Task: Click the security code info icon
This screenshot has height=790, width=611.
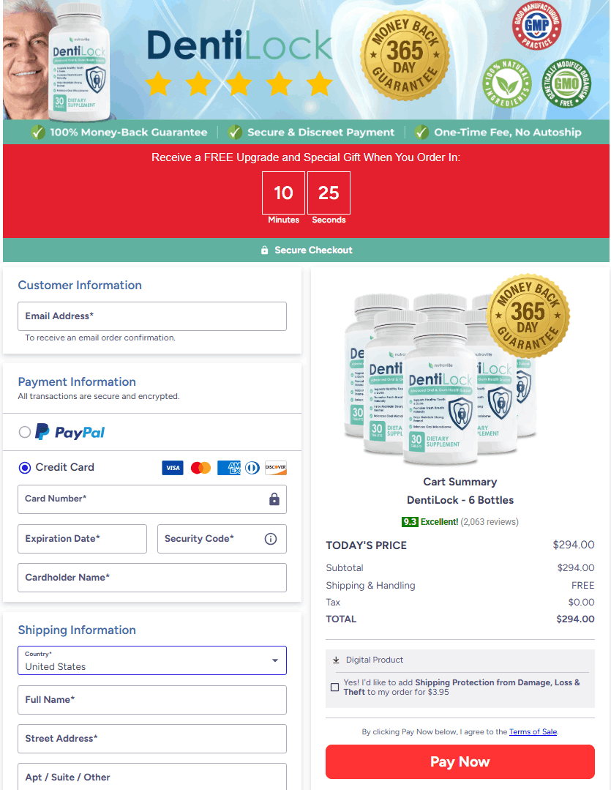Action: (271, 539)
